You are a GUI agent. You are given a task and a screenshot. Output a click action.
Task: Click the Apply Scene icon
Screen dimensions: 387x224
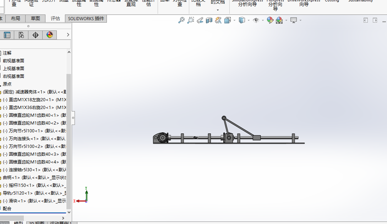[x=279, y=20]
